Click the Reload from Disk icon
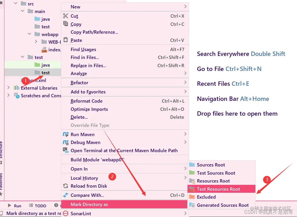The width and height of the screenshot is (297, 217). (66, 186)
